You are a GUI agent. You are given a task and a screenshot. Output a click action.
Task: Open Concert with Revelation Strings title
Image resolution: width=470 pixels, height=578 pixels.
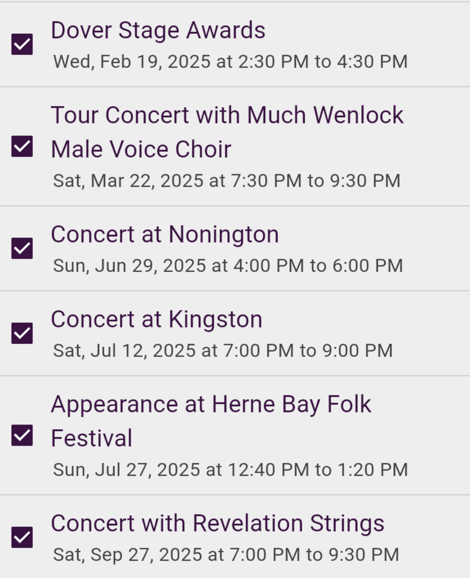tap(218, 523)
